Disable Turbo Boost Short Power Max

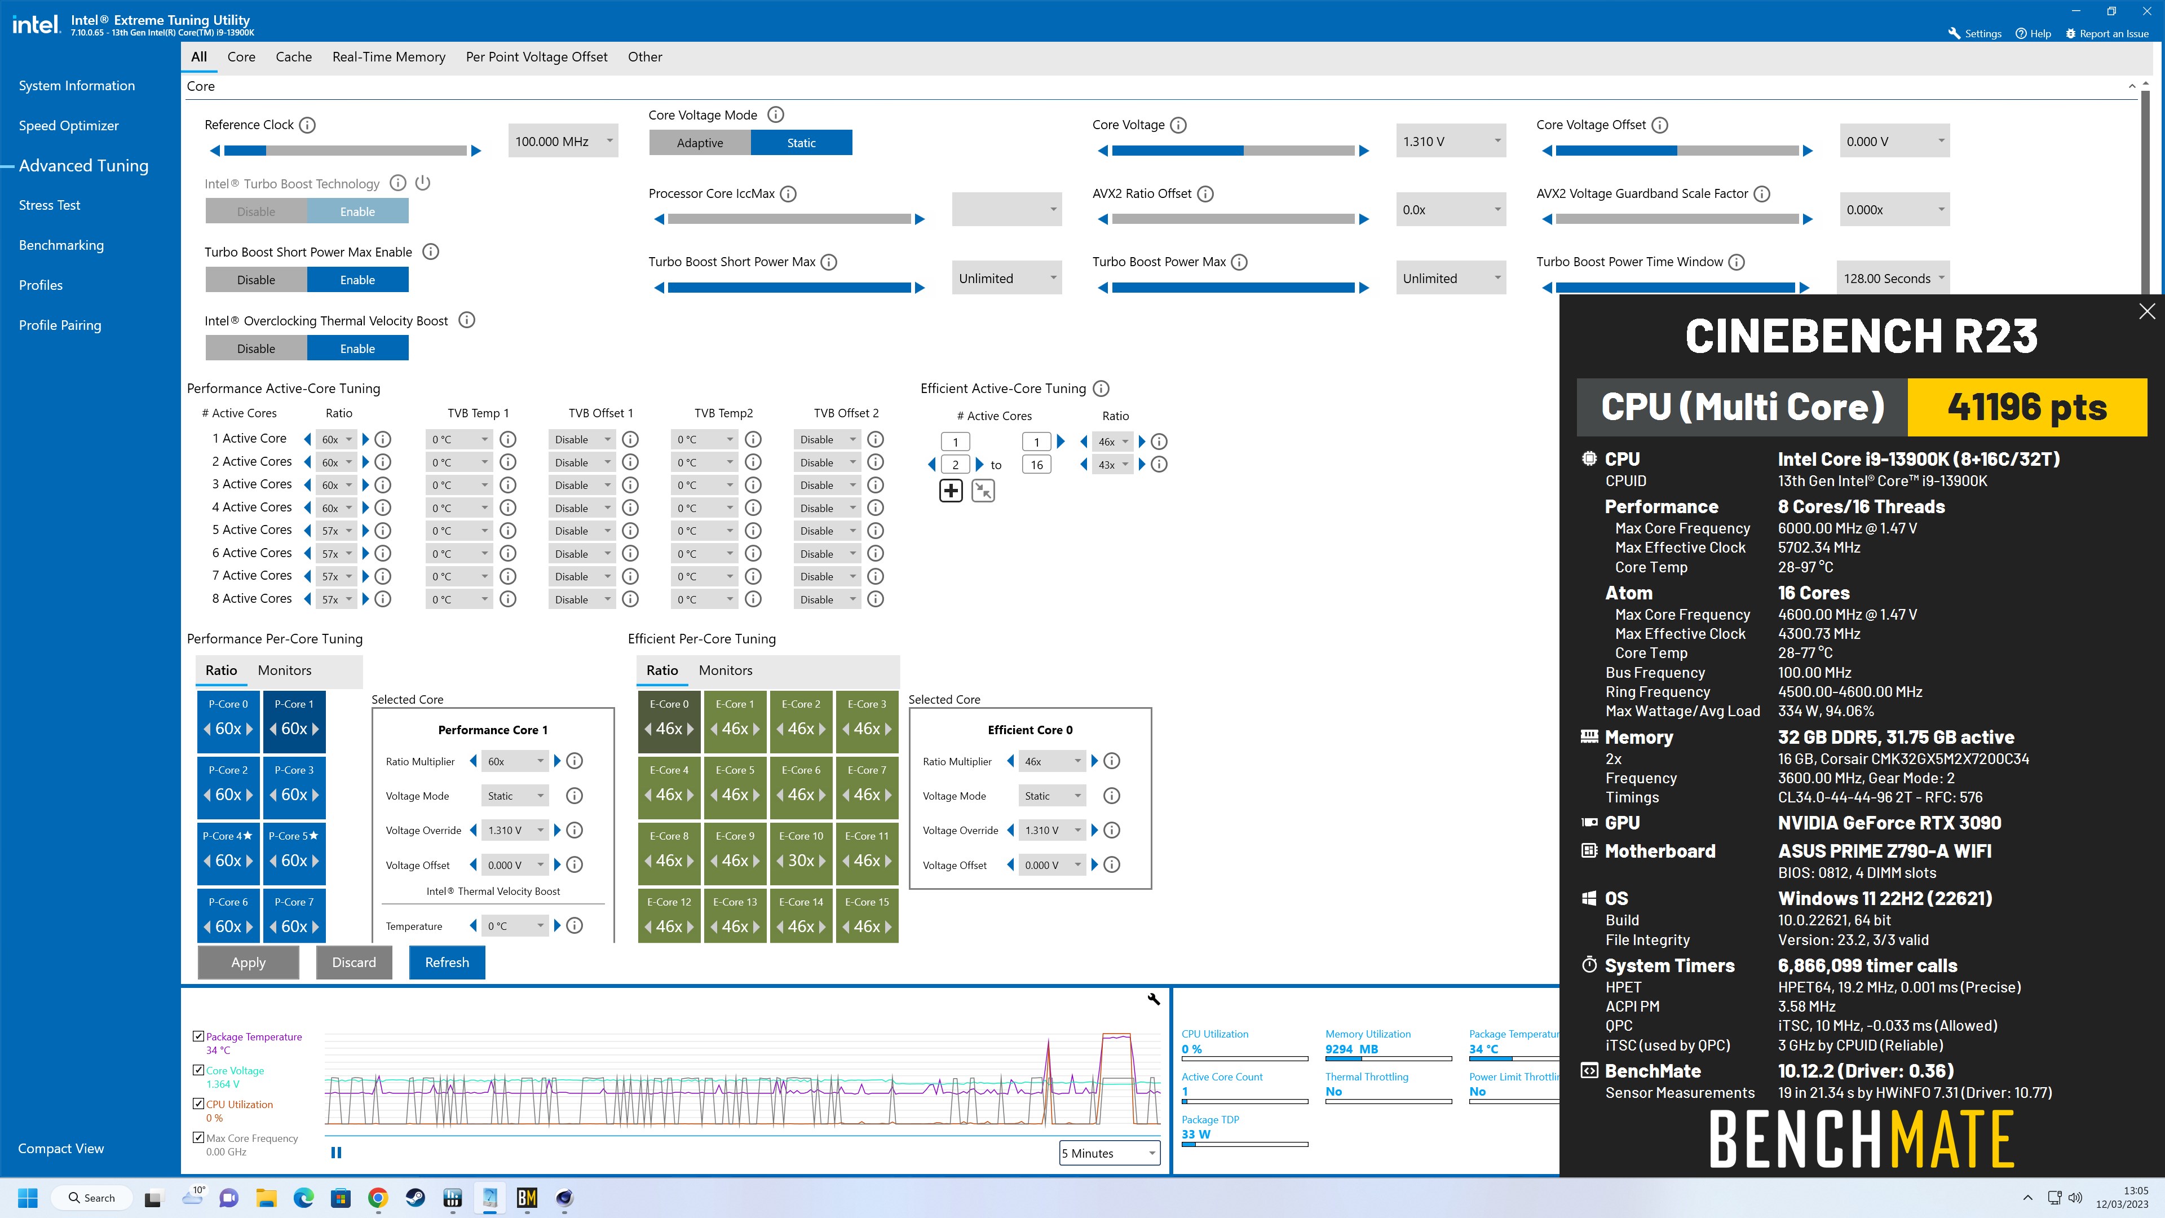click(x=257, y=280)
